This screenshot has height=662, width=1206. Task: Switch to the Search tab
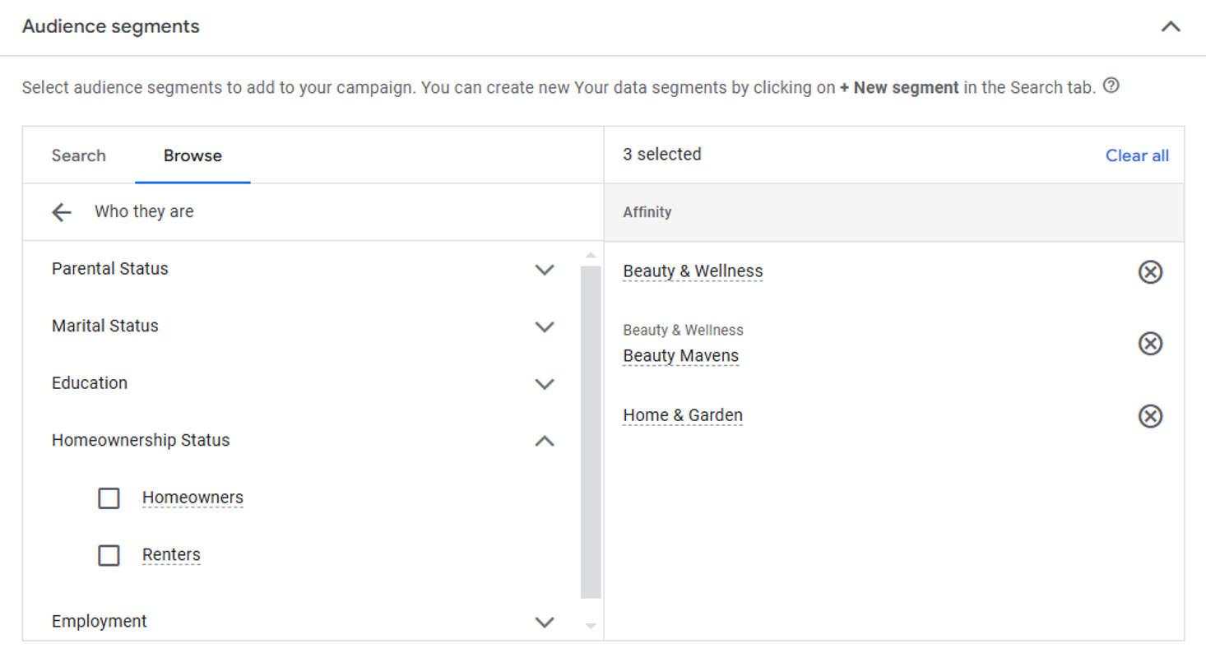tap(78, 155)
